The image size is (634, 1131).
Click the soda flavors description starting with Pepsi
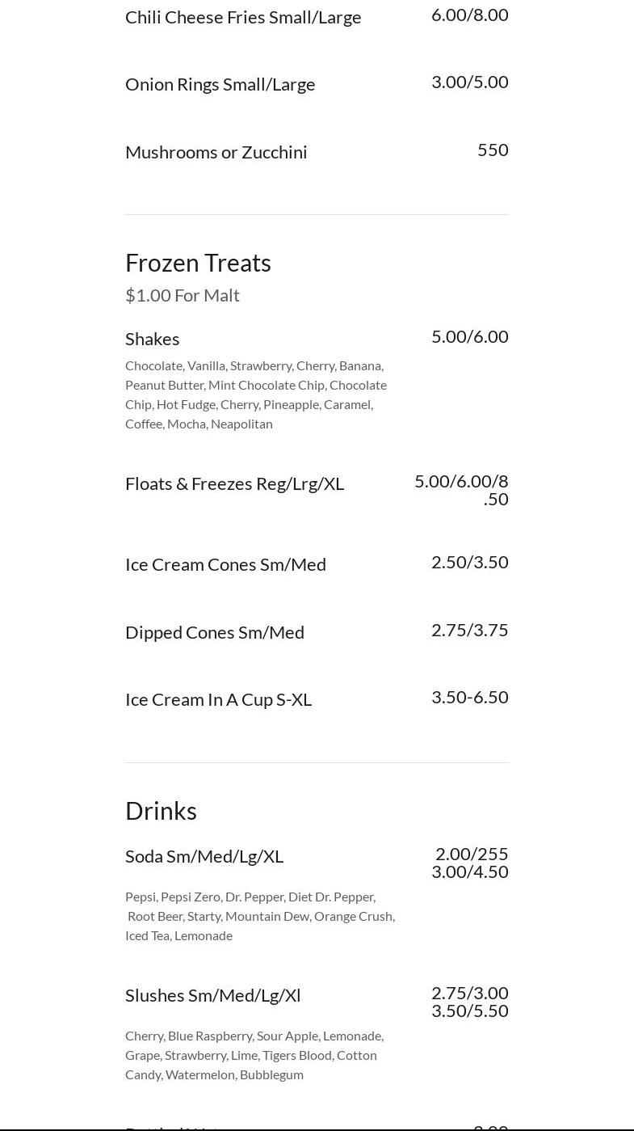(x=259, y=916)
